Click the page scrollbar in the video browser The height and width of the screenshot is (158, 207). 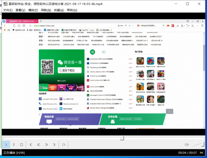click(204, 58)
